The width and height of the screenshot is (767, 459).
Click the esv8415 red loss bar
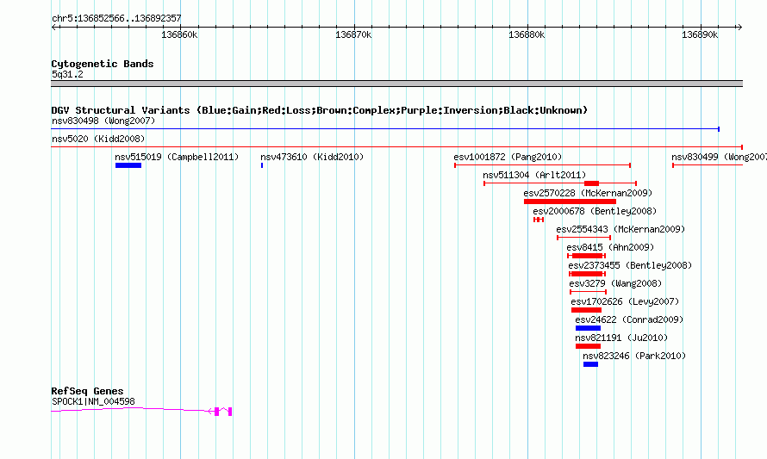click(x=587, y=256)
